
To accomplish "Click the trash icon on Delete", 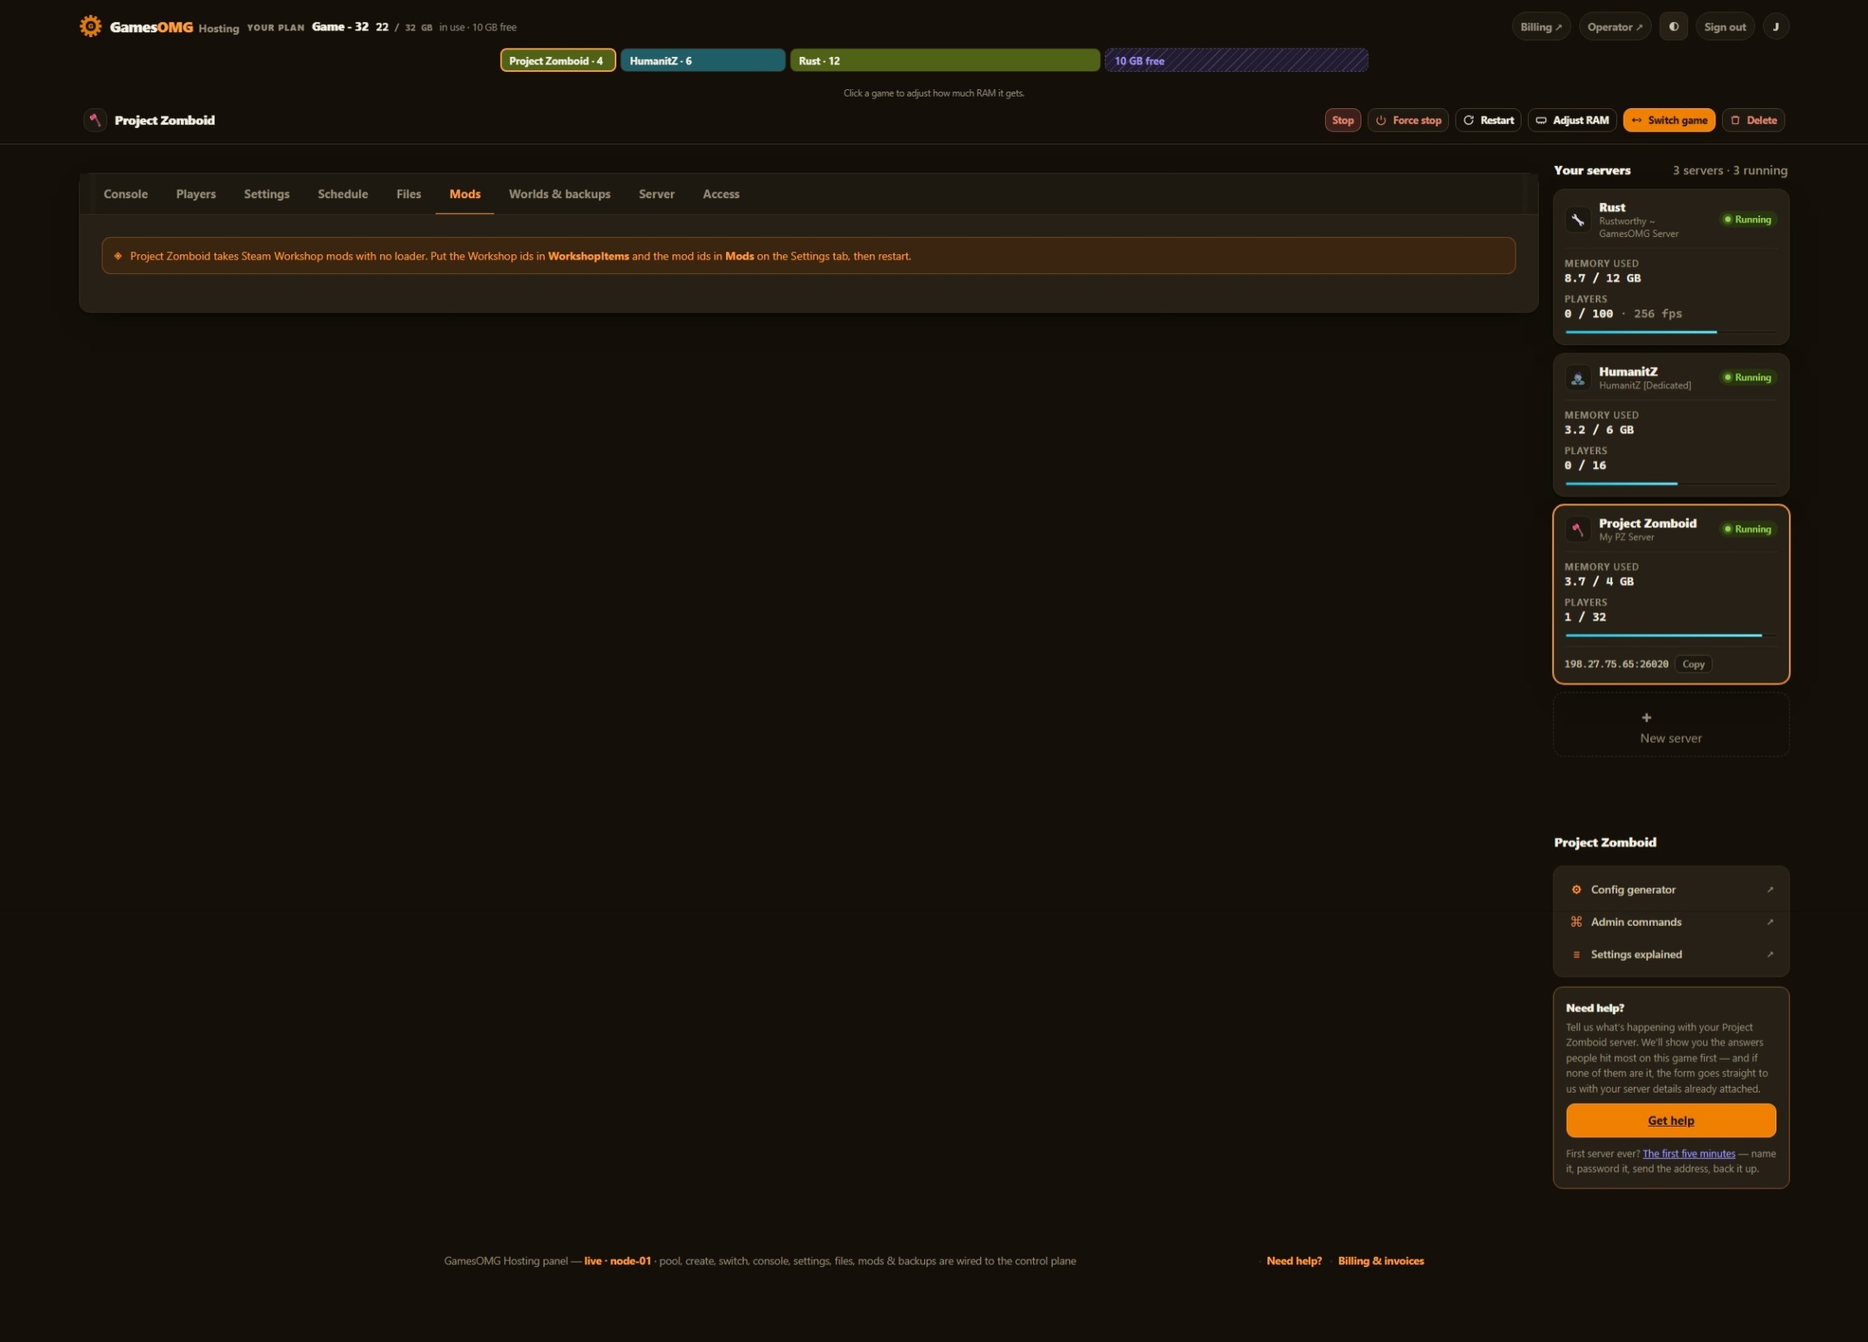I will (1734, 120).
